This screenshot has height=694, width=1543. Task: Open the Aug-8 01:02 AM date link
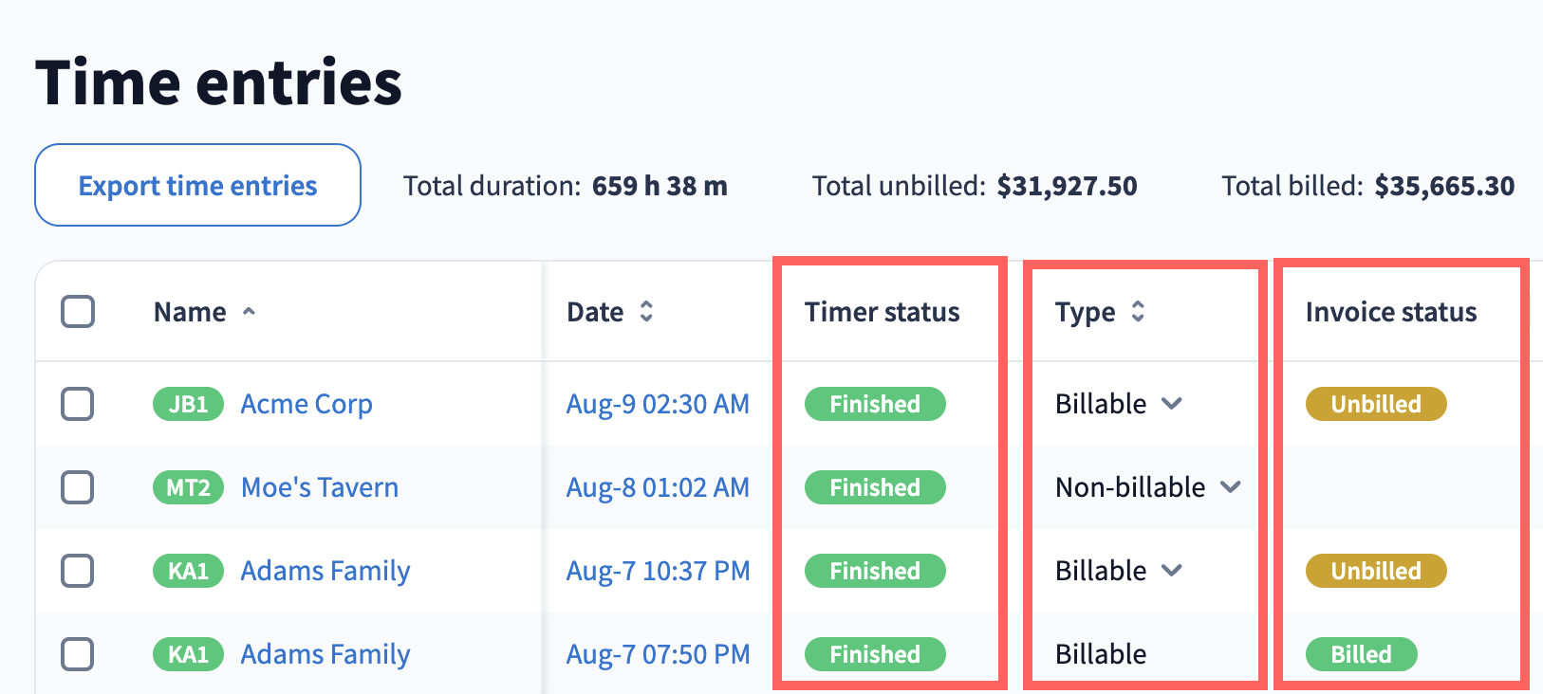[x=658, y=488]
